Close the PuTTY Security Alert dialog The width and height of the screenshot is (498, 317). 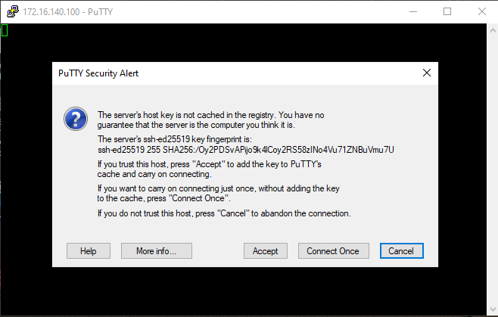click(427, 73)
